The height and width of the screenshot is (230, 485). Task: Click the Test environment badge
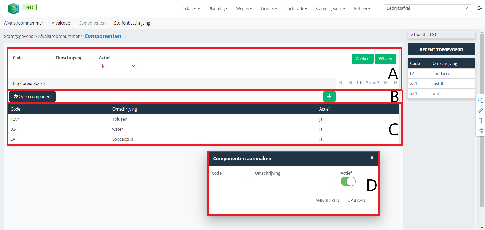coord(29,7)
